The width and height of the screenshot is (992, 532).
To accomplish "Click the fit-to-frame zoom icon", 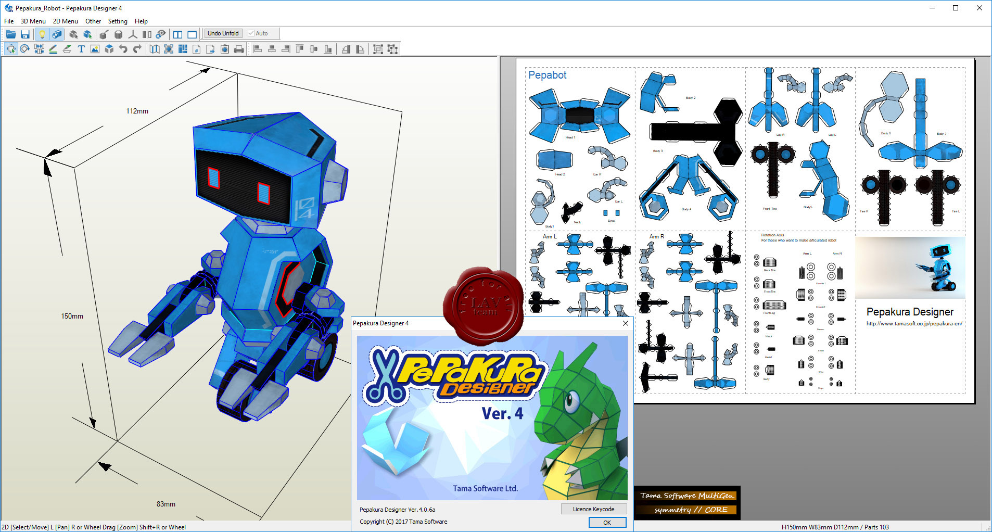I will pyautogui.click(x=169, y=49).
